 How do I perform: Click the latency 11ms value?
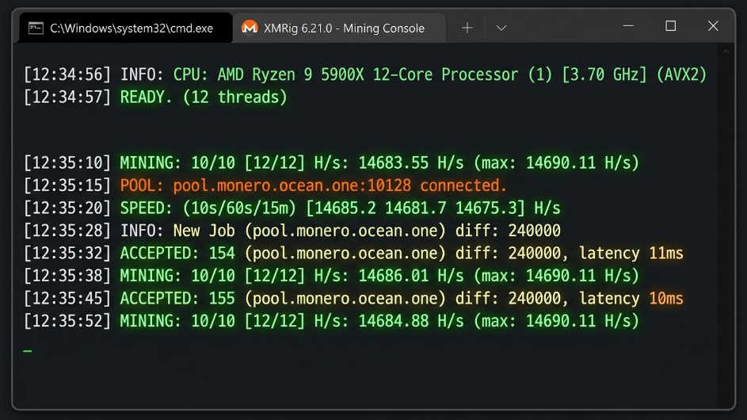pyautogui.click(x=666, y=253)
